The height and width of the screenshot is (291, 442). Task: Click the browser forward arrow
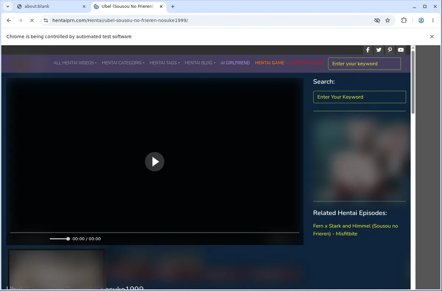21,21
